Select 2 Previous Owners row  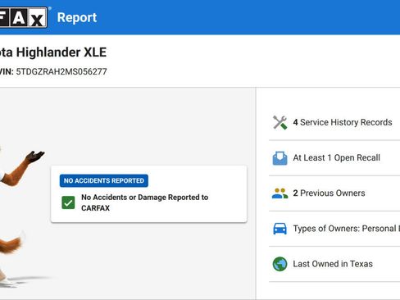tap(334, 193)
